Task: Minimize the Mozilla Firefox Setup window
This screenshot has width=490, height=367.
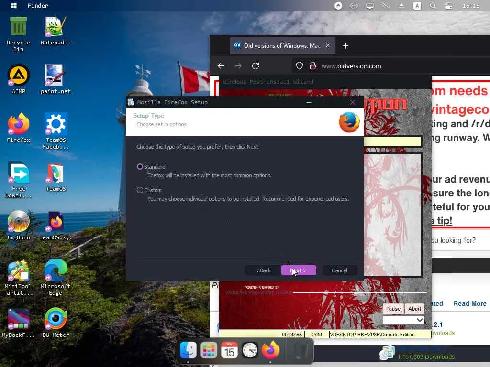Action: tap(309, 102)
